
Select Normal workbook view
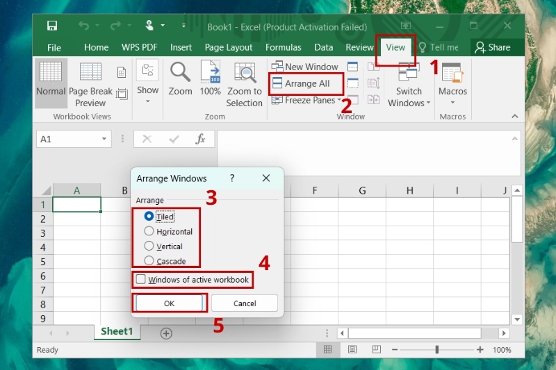[x=51, y=83]
